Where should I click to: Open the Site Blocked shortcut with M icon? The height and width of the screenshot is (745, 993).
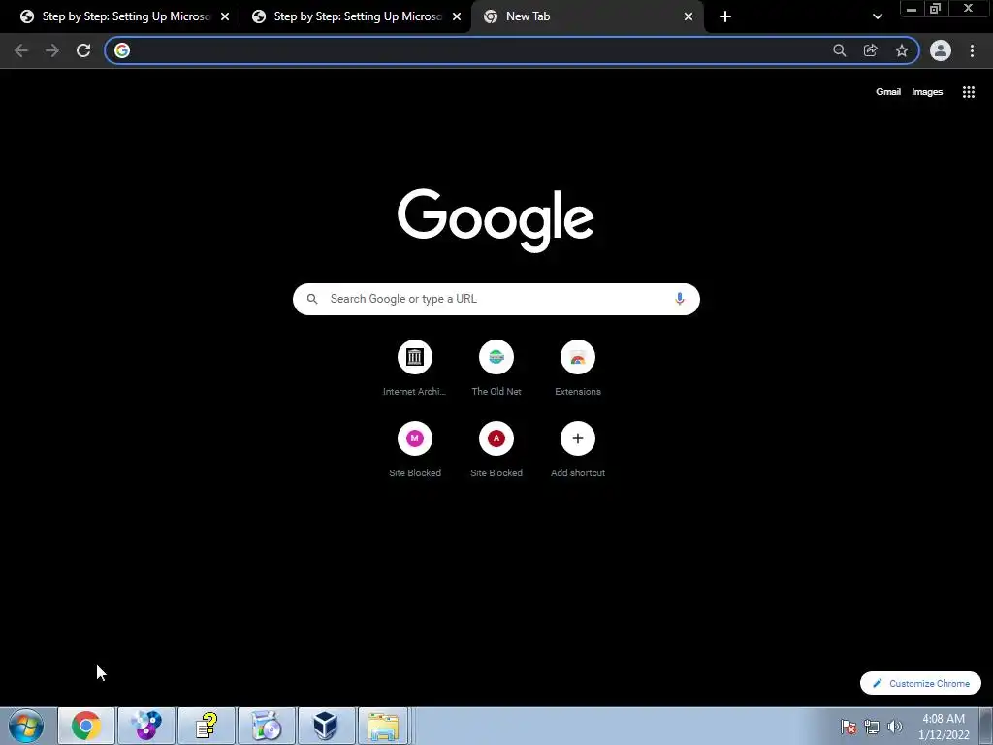pos(415,450)
